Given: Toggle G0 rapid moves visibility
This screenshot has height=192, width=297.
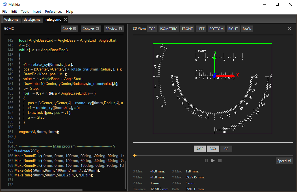Looking at the screenshot, I should click(x=226, y=149).
